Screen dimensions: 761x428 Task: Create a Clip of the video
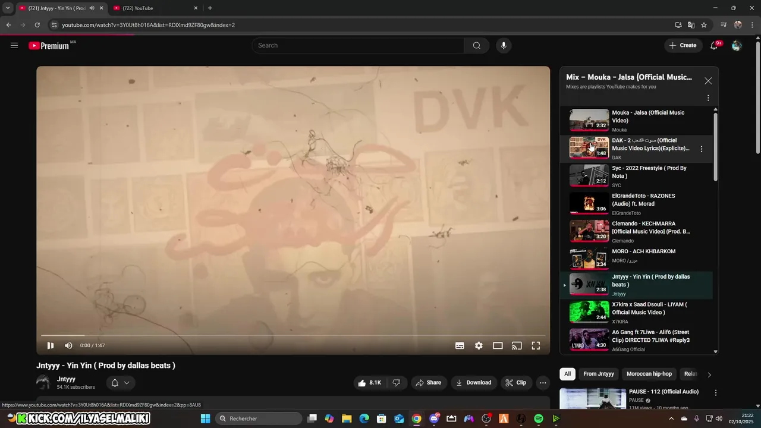coord(516,383)
